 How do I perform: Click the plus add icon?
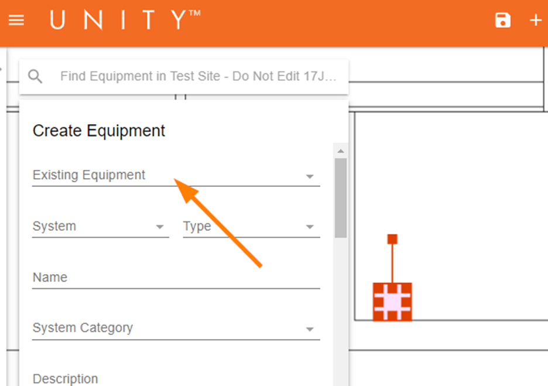click(535, 21)
